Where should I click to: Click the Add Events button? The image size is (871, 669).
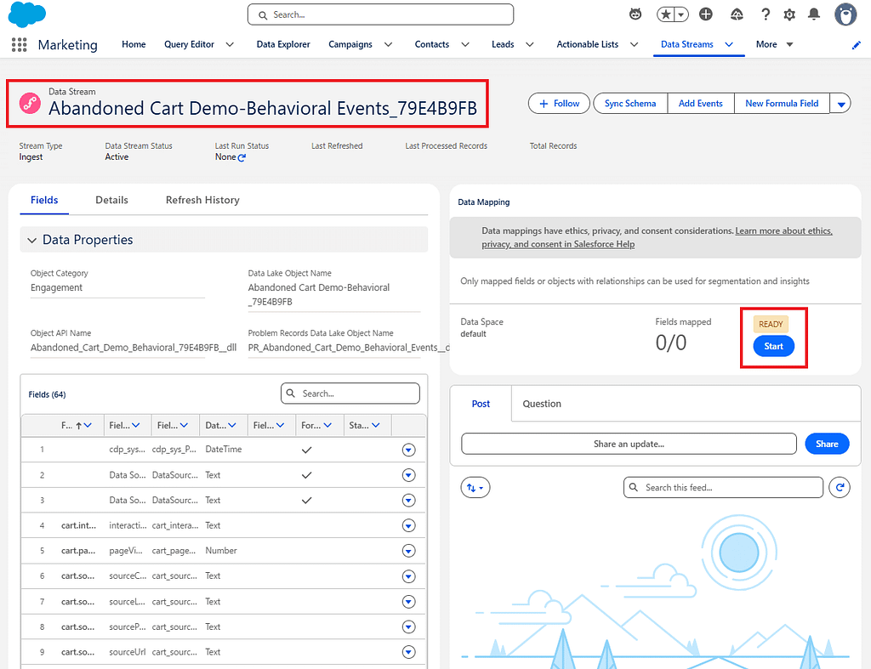[701, 103]
